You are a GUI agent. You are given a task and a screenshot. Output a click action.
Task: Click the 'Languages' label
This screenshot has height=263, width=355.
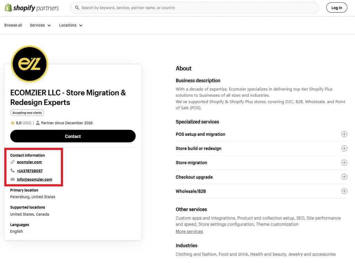[20, 225]
